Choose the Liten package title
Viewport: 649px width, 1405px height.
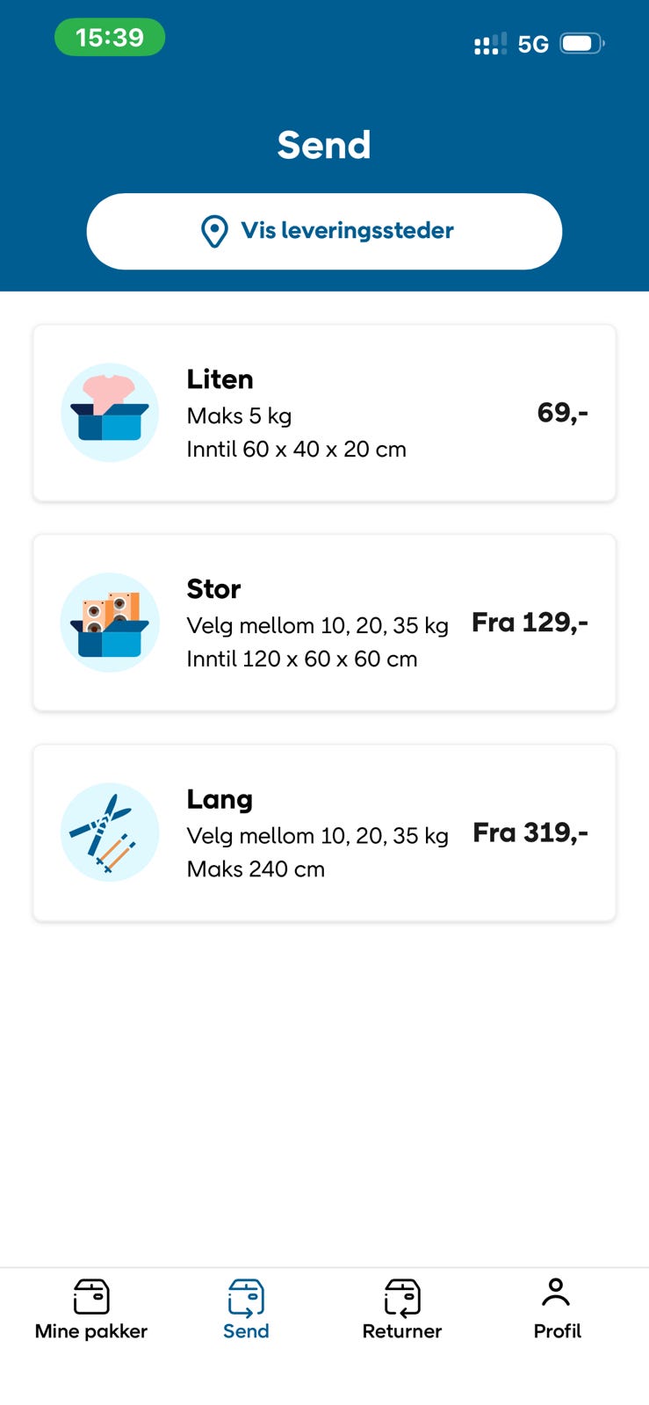(x=220, y=379)
